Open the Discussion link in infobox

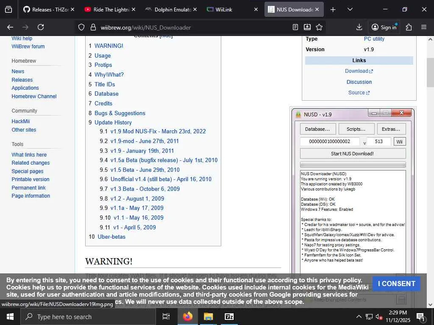[x=359, y=82]
